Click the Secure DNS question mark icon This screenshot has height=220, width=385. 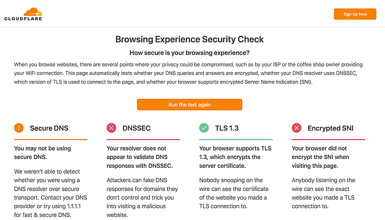tap(19, 128)
